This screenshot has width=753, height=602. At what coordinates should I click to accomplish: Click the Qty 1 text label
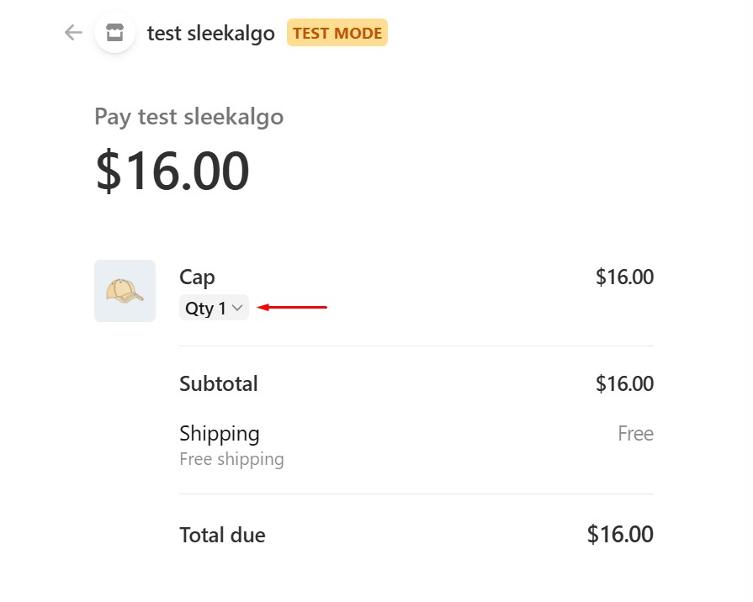[205, 309]
